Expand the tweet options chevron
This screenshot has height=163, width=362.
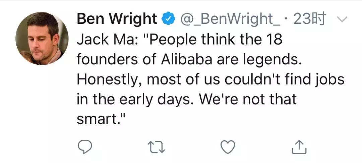point(341,21)
